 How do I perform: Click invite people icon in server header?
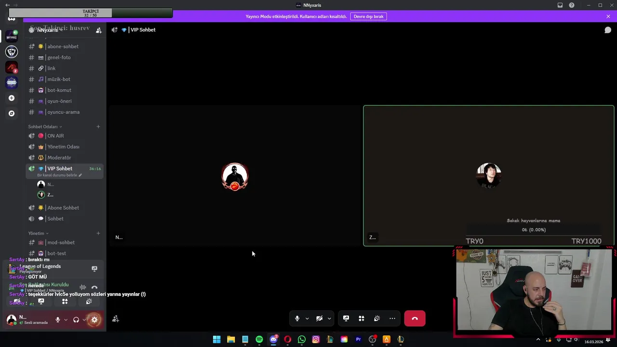(x=98, y=30)
